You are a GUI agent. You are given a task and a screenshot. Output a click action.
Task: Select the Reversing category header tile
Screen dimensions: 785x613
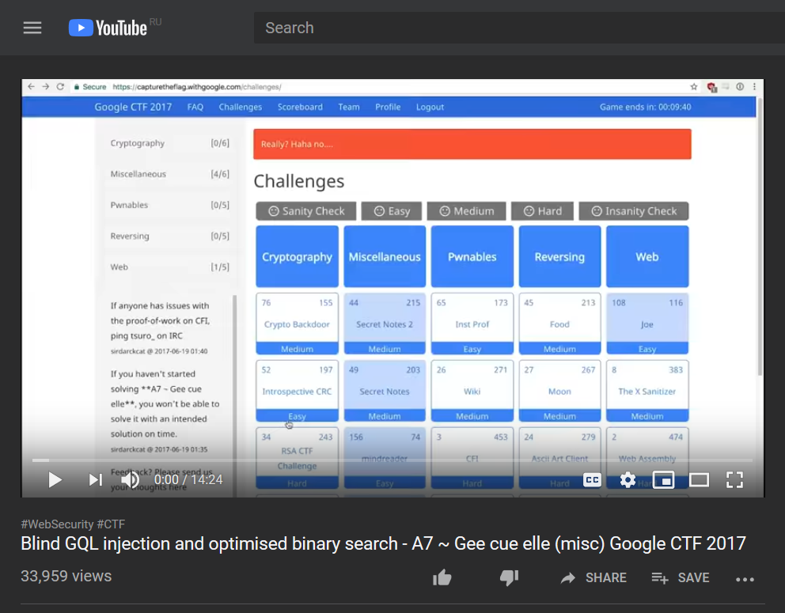pyautogui.click(x=559, y=257)
